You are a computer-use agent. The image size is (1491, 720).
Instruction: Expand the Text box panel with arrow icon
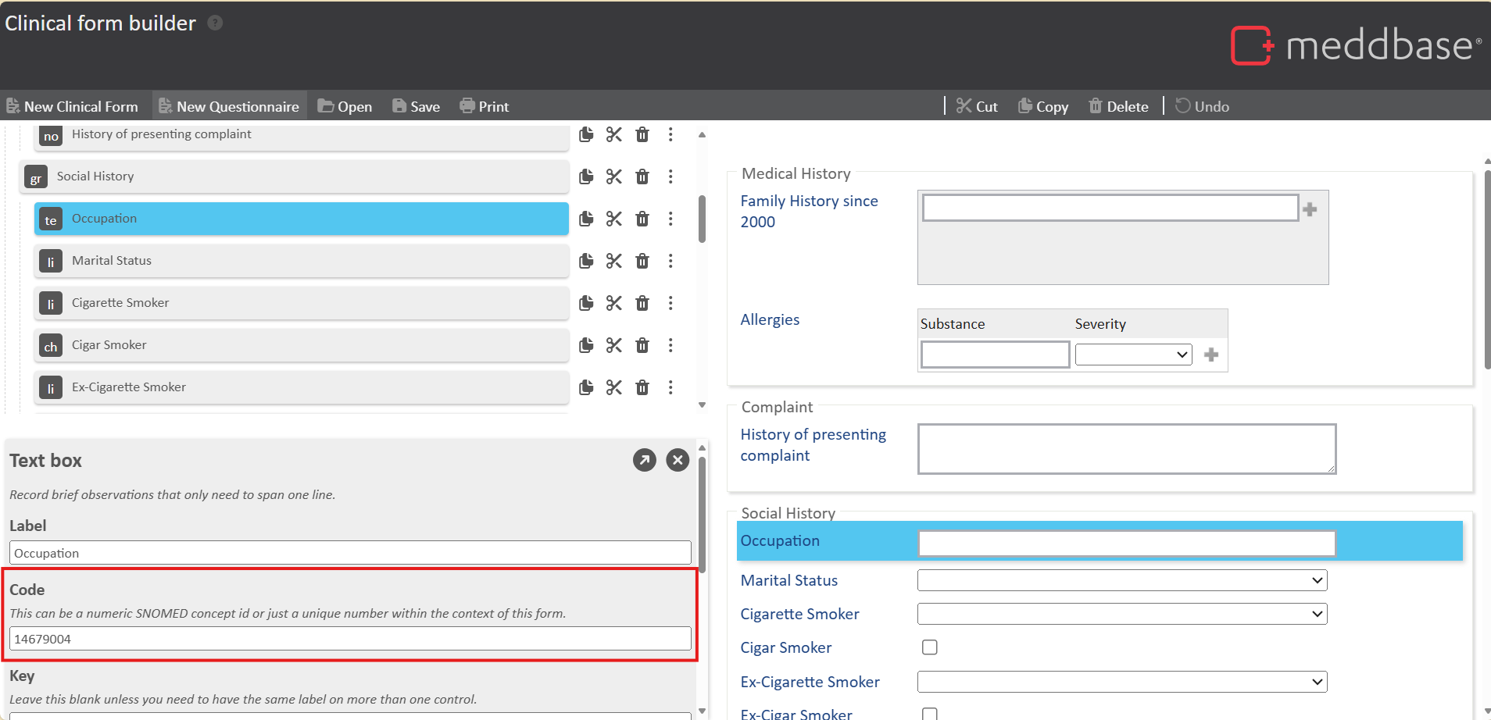(645, 461)
